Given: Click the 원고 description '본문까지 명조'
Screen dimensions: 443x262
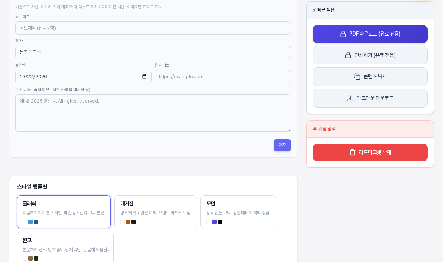Looking at the screenshot, I should pyautogui.click(x=35, y=250).
